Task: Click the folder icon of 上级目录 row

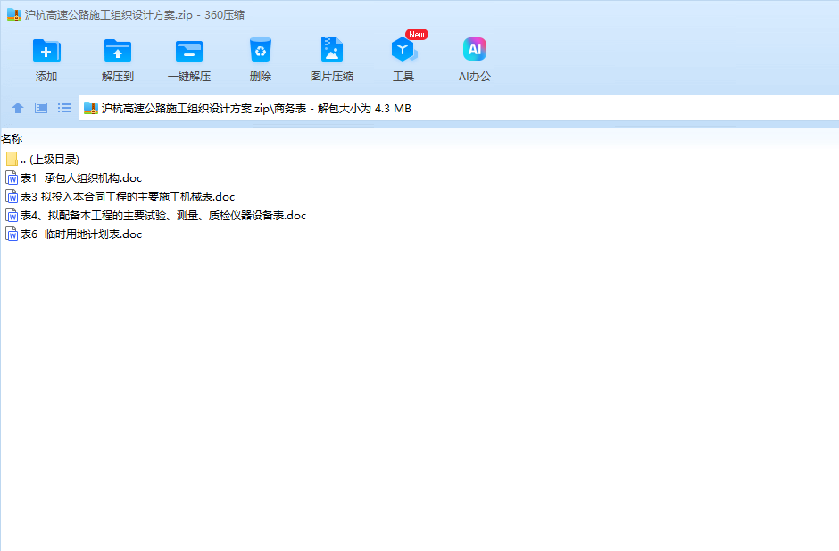Action: (12, 159)
